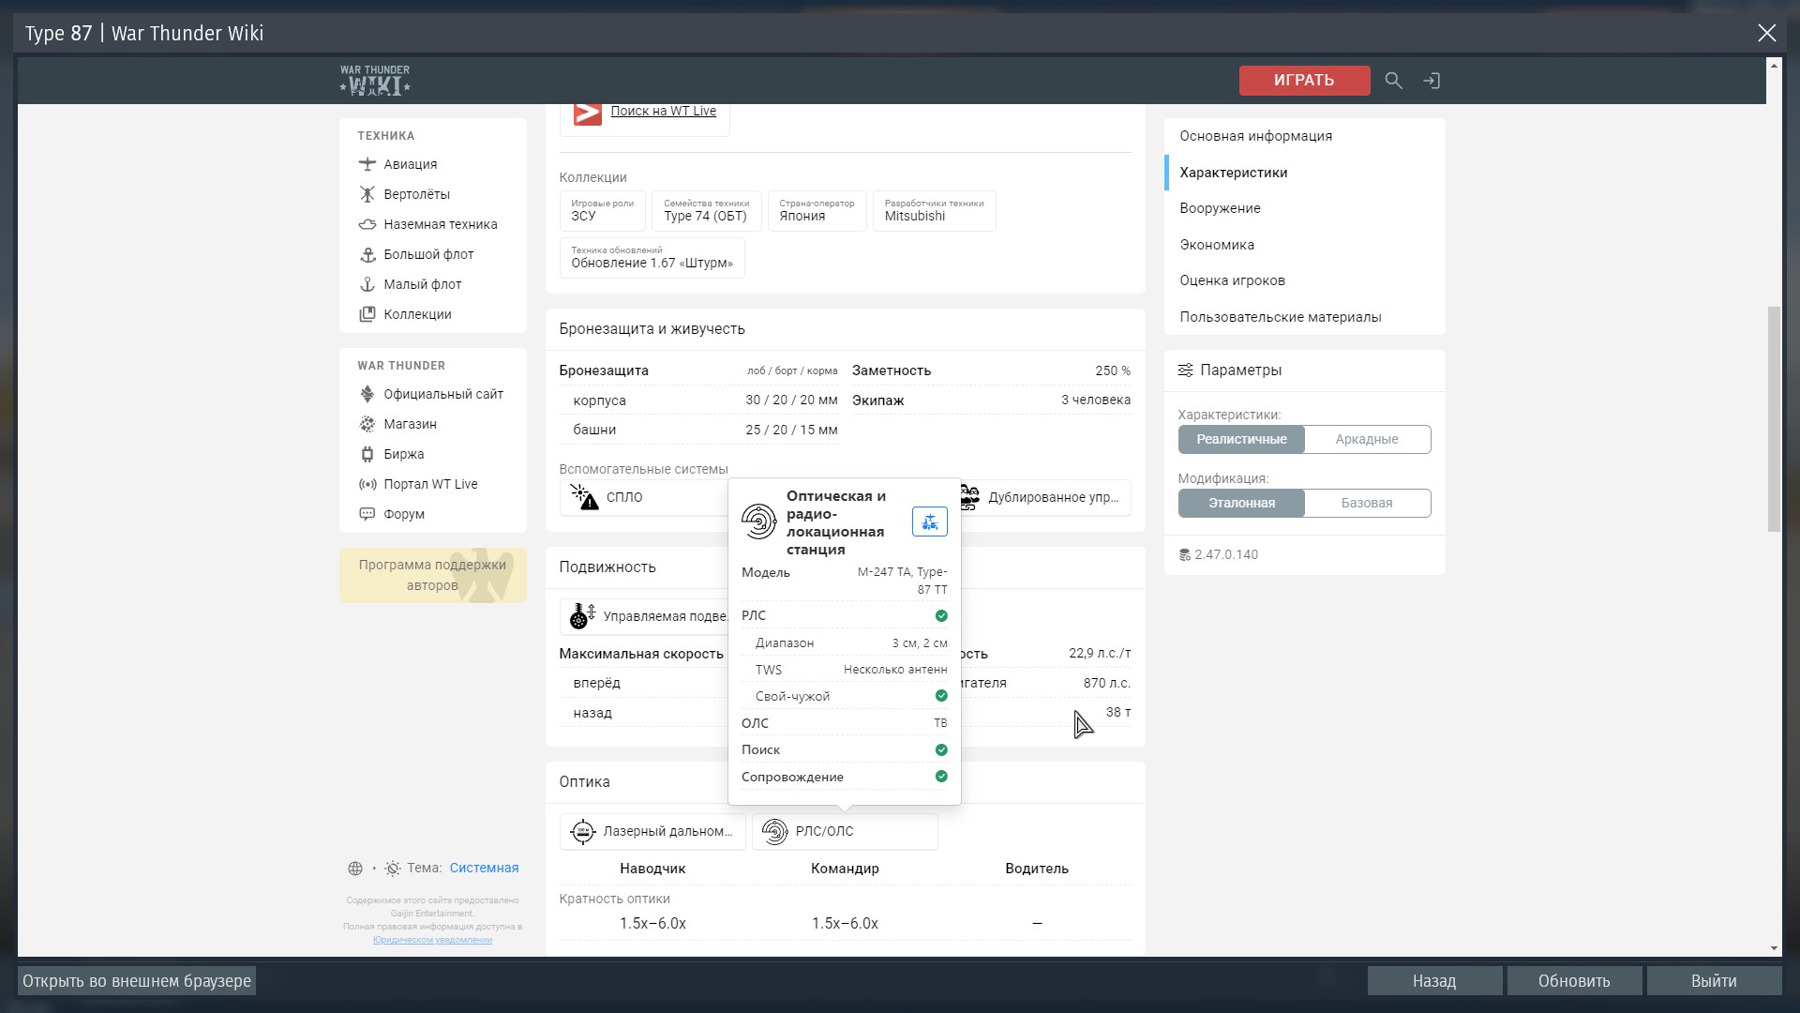1800x1013 pixels.
Task: Click the search magnifier icon in header
Action: point(1393,81)
